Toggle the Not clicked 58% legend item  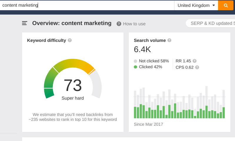coord(151,61)
